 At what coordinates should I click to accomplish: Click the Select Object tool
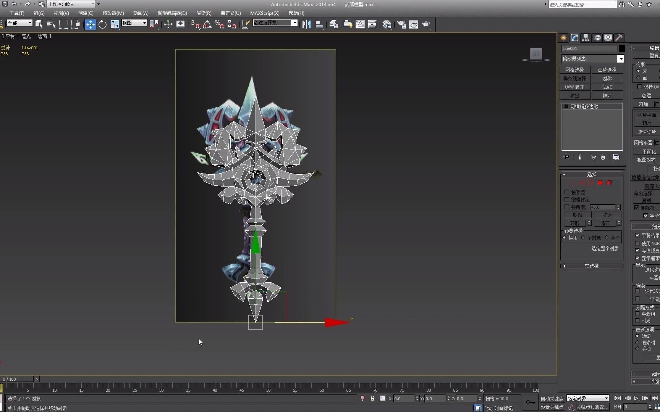[39, 24]
